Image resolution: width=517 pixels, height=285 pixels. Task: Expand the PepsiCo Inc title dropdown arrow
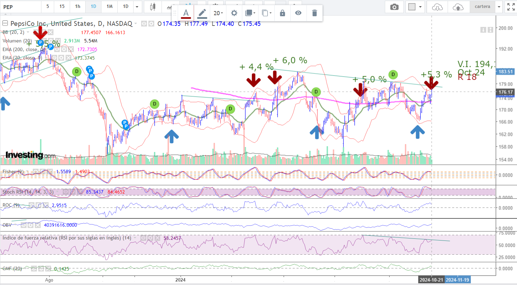[136, 24]
